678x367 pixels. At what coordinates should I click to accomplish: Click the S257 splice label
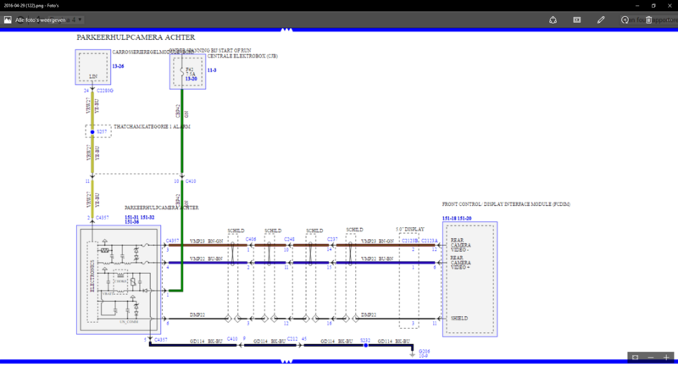pyautogui.click(x=102, y=132)
